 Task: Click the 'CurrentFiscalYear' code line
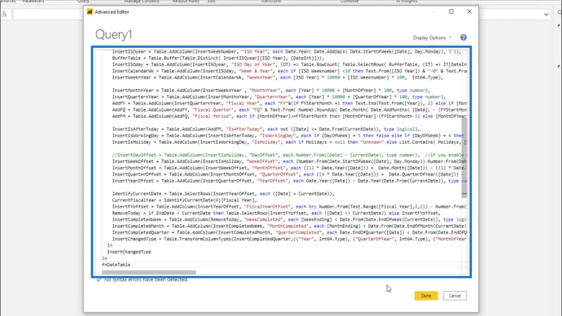point(184,200)
